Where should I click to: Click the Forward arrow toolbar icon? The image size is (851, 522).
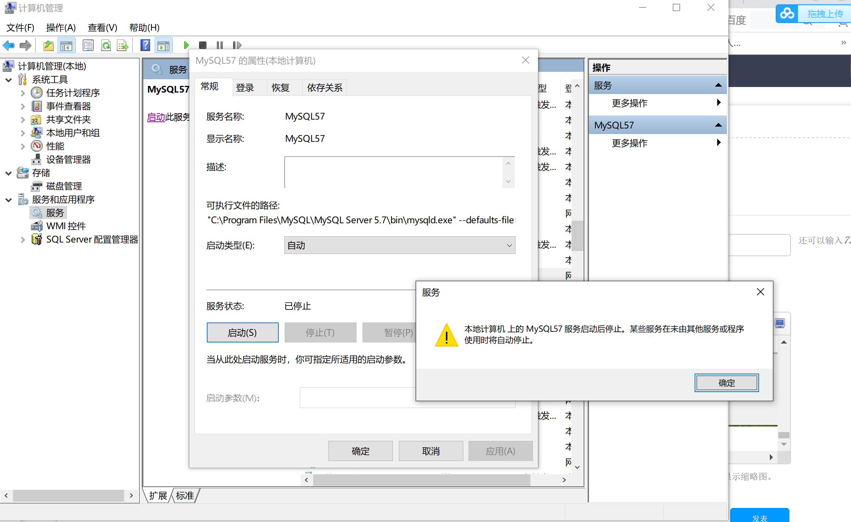(25, 46)
